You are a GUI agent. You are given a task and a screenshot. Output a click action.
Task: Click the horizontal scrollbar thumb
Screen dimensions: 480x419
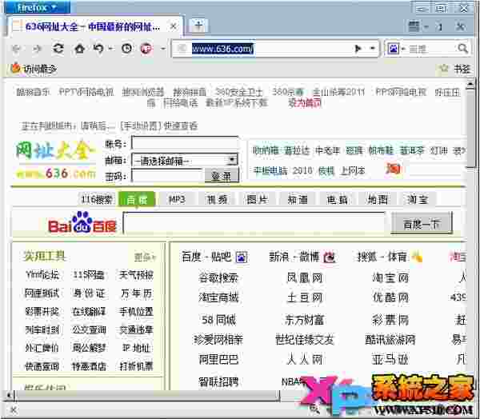pyautogui.click(x=147, y=396)
